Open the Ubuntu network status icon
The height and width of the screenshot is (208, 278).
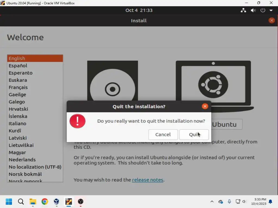tap(243, 10)
